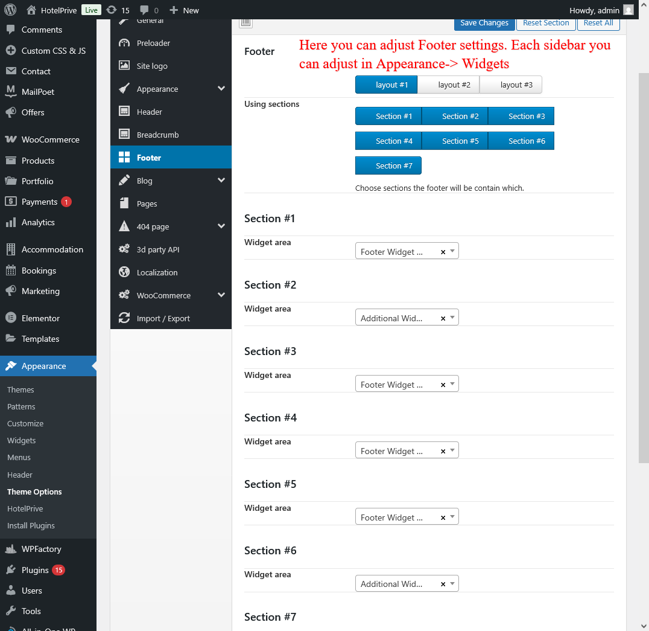Clear Section #3 widget area selection
The image size is (649, 631).
(x=443, y=385)
